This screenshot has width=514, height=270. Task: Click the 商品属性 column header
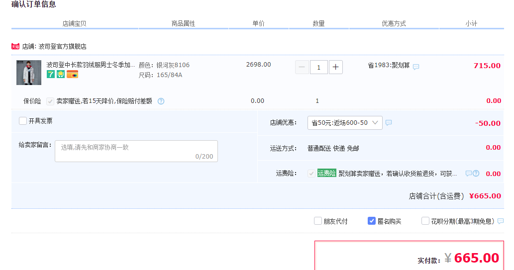tap(183, 23)
